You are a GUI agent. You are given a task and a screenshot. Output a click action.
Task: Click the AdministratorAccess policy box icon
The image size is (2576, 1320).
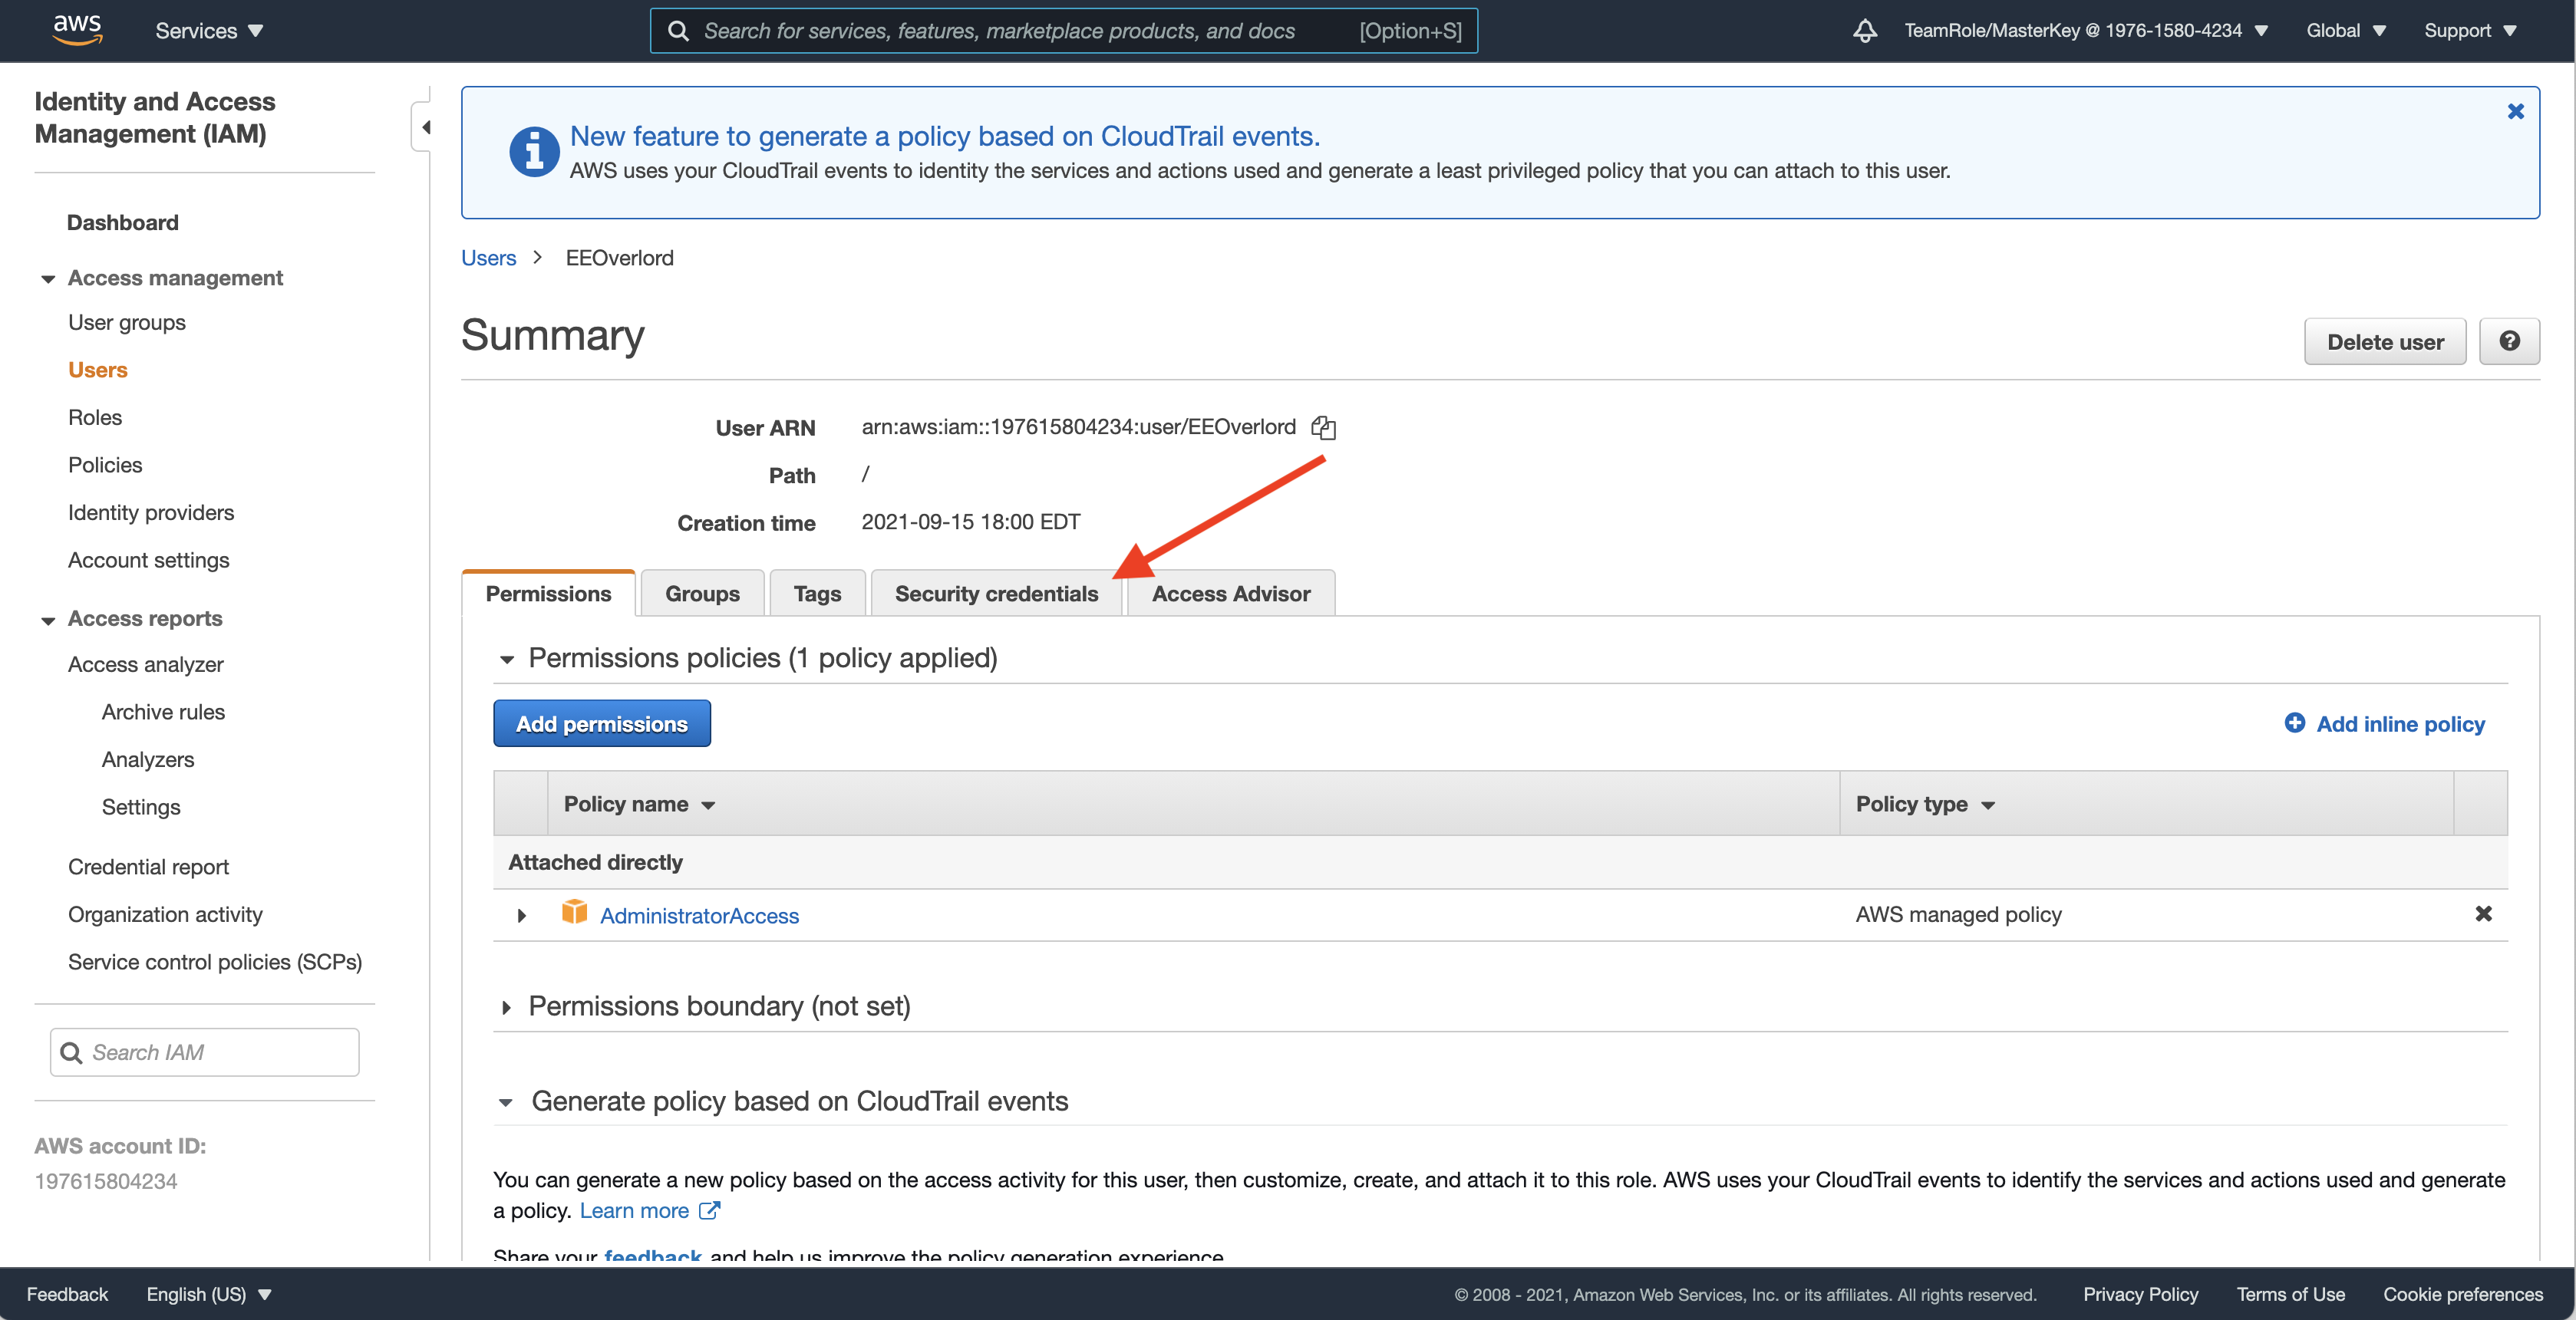tap(574, 912)
